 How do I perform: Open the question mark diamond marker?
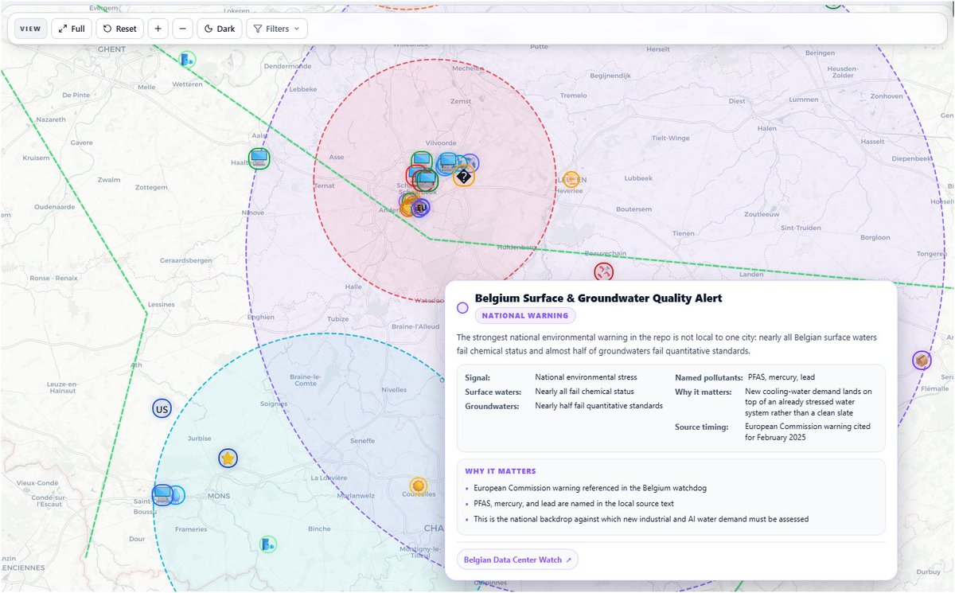click(x=464, y=176)
